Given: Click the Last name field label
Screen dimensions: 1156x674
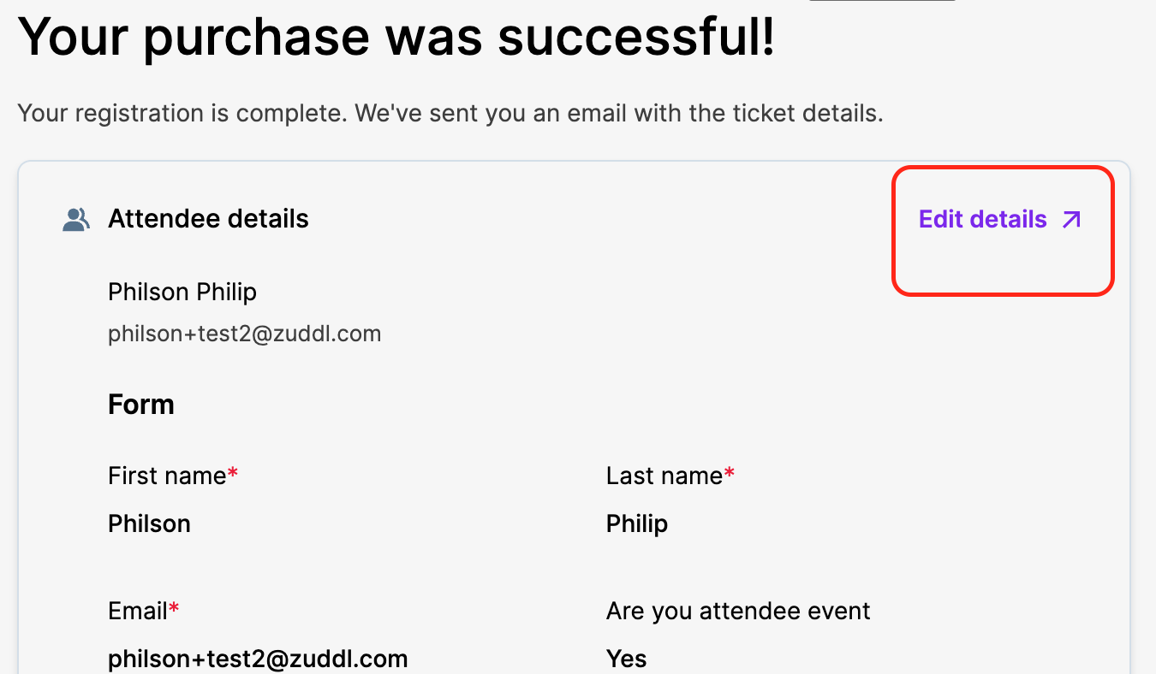Looking at the screenshot, I should 664,476.
